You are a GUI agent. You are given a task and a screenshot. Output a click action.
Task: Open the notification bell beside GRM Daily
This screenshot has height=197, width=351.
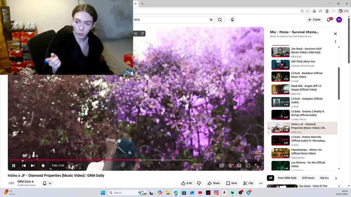tap(44, 183)
